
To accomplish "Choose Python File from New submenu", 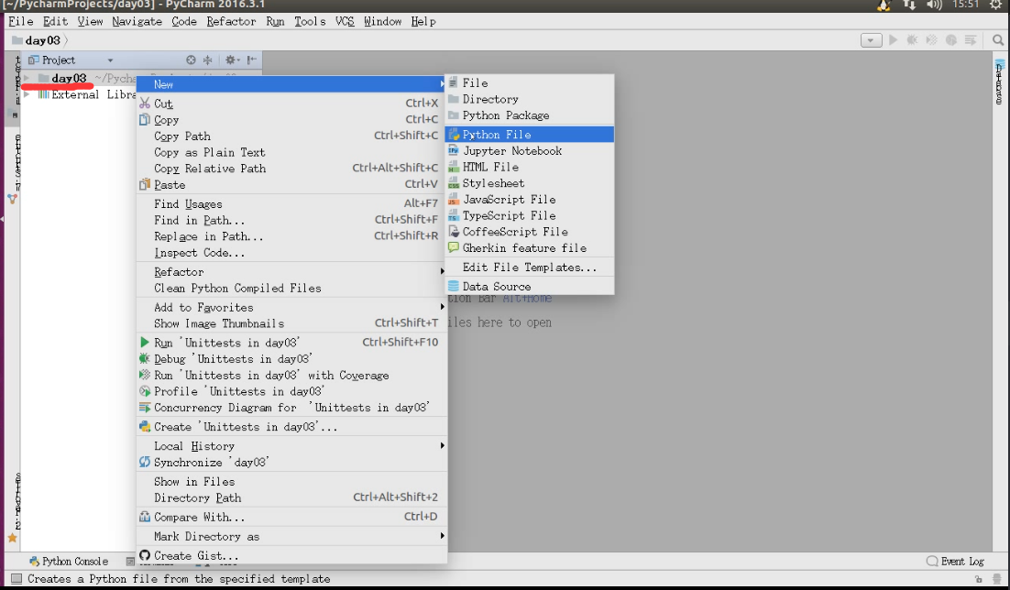I will [x=529, y=134].
